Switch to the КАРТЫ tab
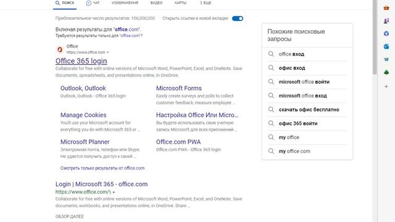Viewport: 395px width, 222px height. click(180, 2)
